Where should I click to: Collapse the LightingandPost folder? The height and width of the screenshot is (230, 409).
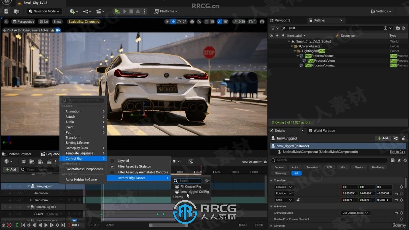tap(295, 51)
